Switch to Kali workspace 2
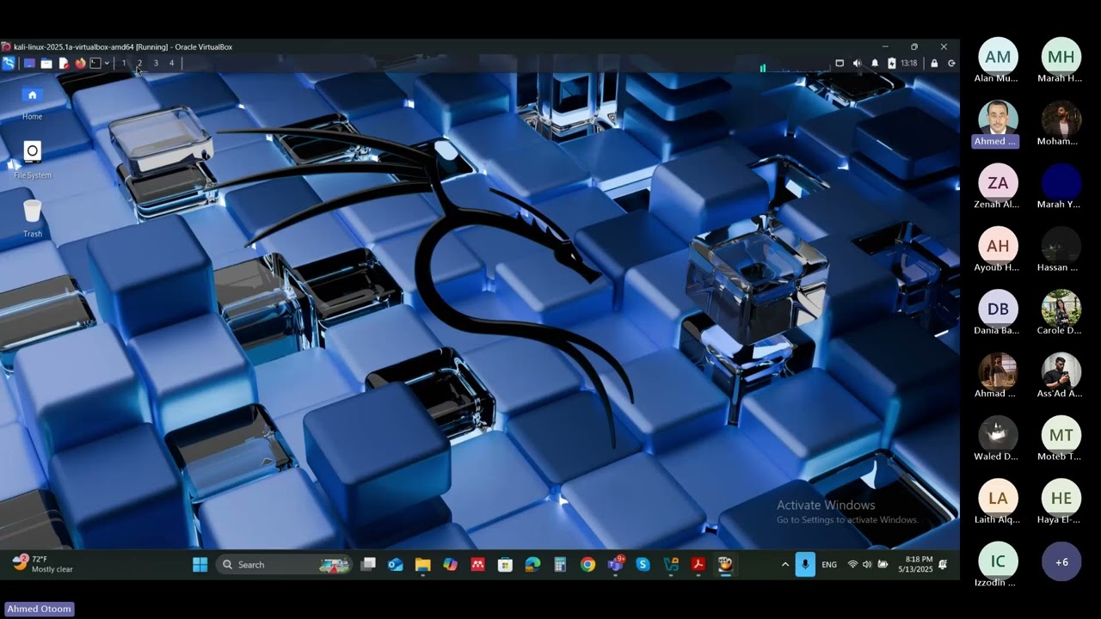 point(139,63)
